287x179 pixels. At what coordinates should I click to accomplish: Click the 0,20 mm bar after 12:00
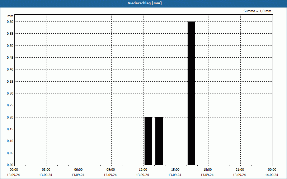(x=149, y=141)
